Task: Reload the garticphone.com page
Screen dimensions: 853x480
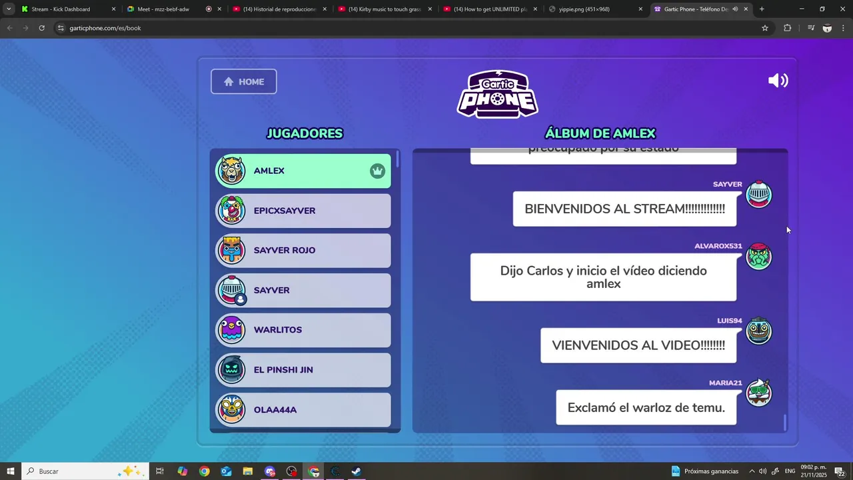Action: (41, 28)
